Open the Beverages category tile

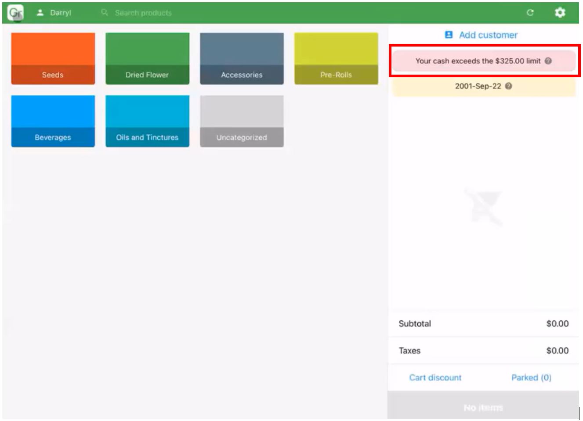coord(53,121)
